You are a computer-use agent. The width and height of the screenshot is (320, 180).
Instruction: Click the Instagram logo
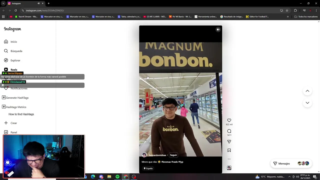coord(12,29)
